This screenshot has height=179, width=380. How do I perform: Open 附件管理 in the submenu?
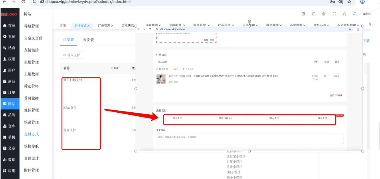tap(31, 170)
